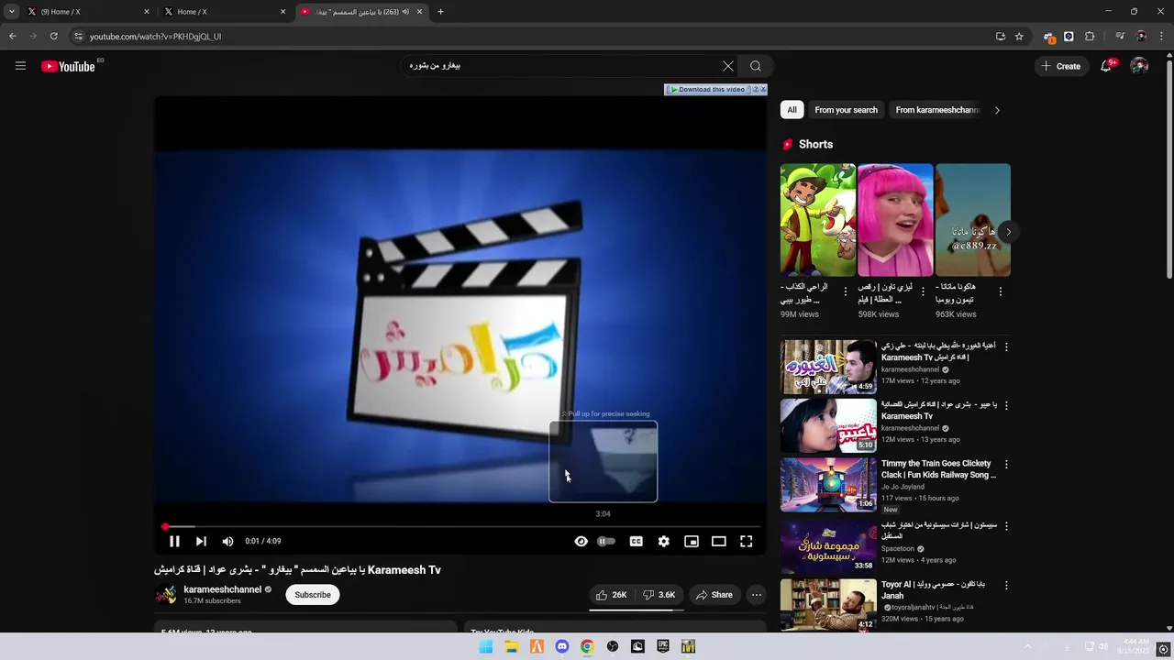1174x660 pixels.
Task: Close the Download this video banner
Action: point(762,90)
